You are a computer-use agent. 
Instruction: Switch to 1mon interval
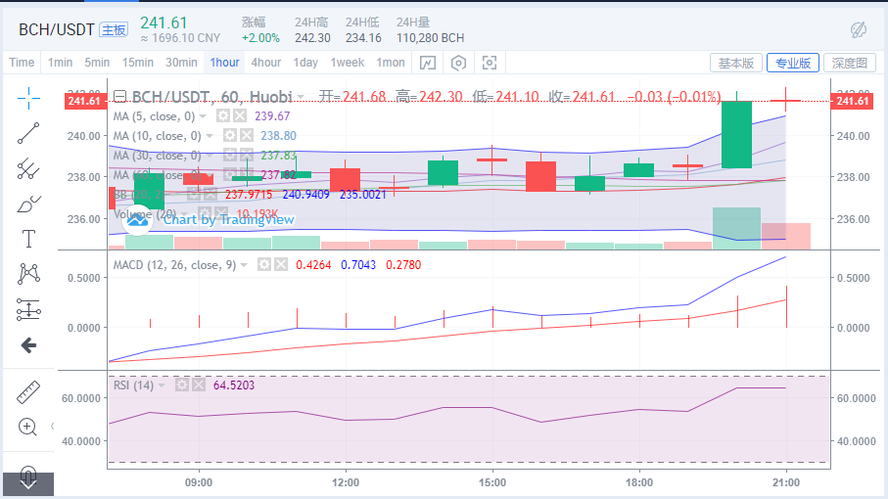point(391,63)
